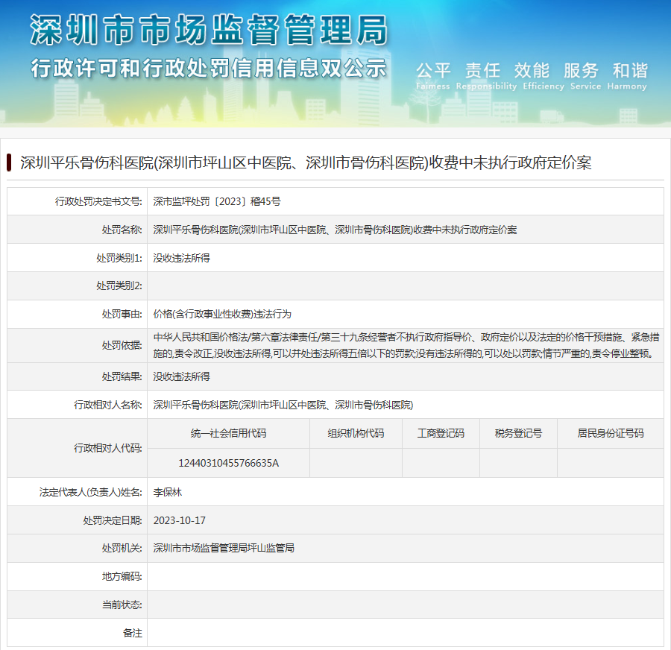This screenshot has width=671, height=650.
Task: Select the decision date 2023-10-17
Action: 179,520
